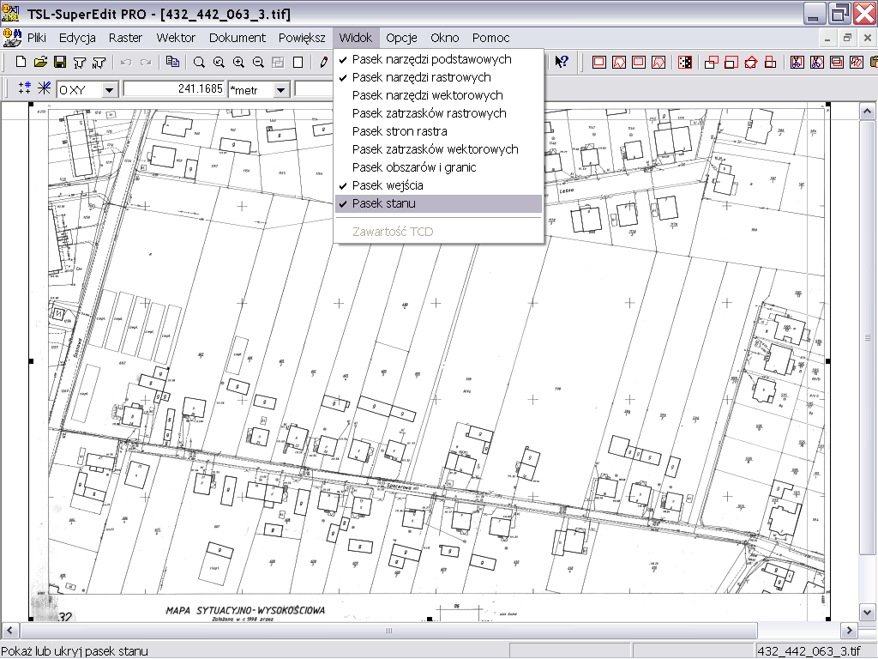The width and height of the screenshot is (878, 659).
Task: Open the Raster menu
Action: coord(125,38)
